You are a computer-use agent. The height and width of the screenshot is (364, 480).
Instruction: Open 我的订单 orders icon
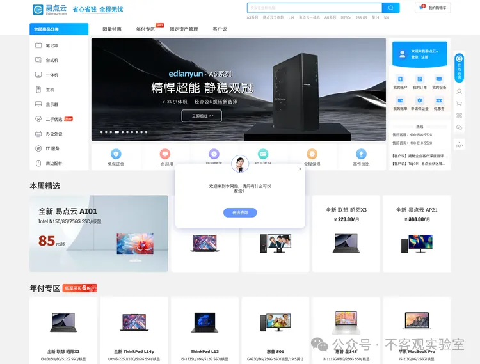(x=420, y=79)
